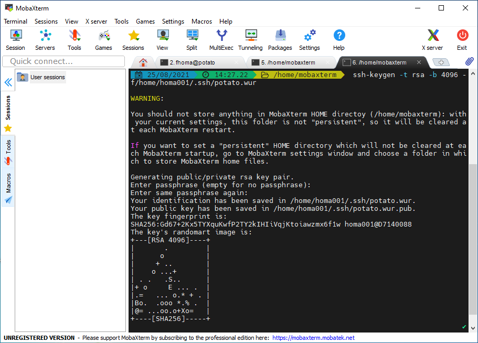Viewport: 478px width, 343px height.
Task: Click the 14:27.22 prompt time segment
Action: click(x=226, y=74)
